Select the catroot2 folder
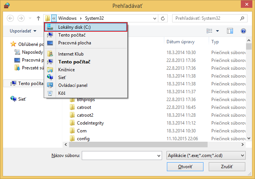Viewport: 255px width, 179px height. point(85,115)
